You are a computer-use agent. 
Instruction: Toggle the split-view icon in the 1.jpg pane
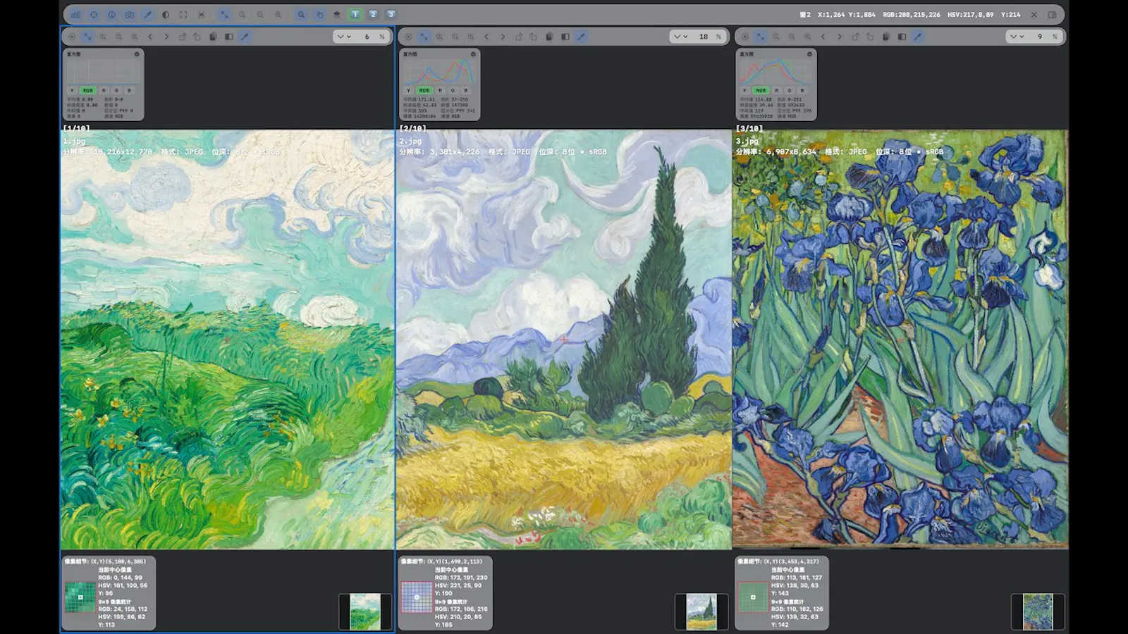tap(229, 37)
